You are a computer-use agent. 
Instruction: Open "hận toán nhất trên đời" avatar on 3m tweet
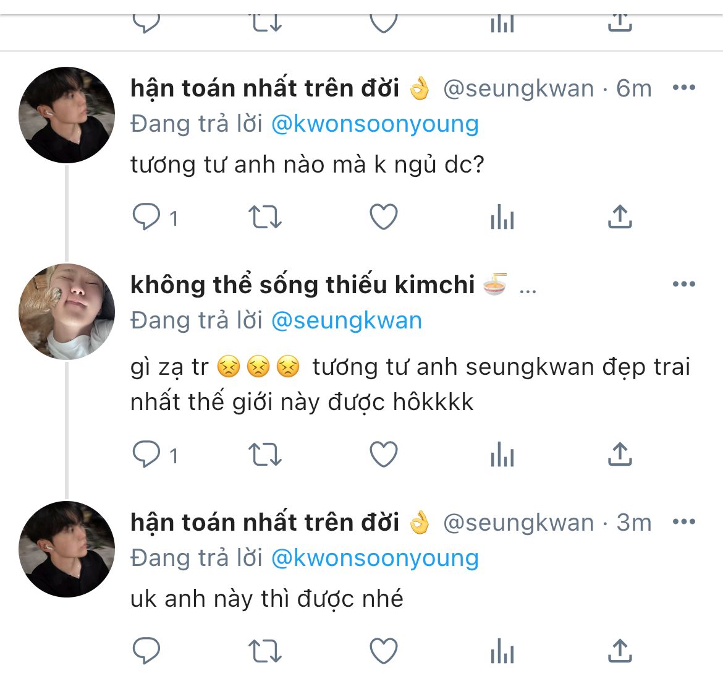[67, 549]
